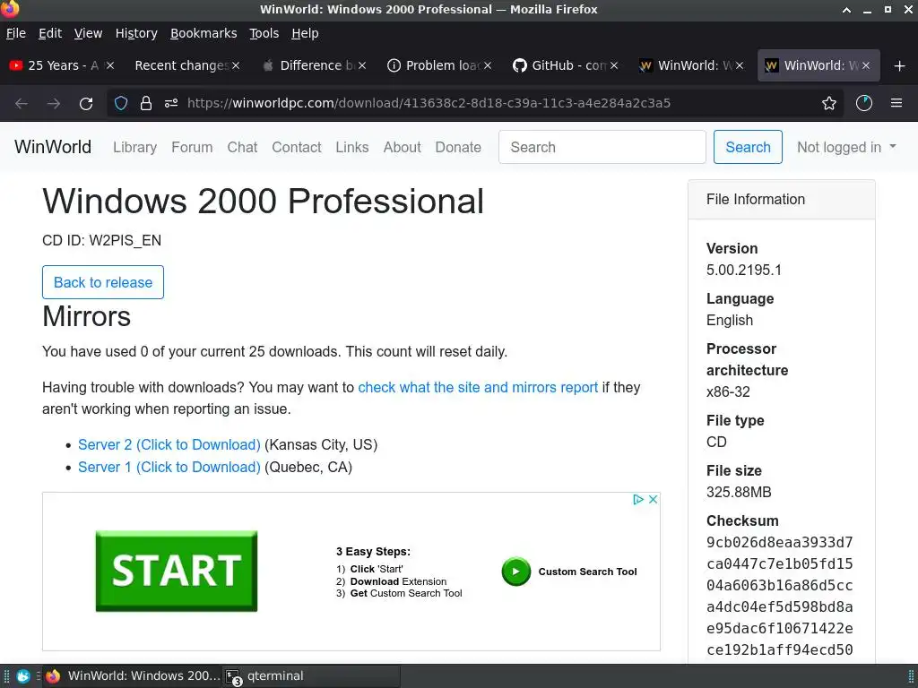Screen dimensions: 918x688
Task: Open the Library nav link
Action: [134, 148]
